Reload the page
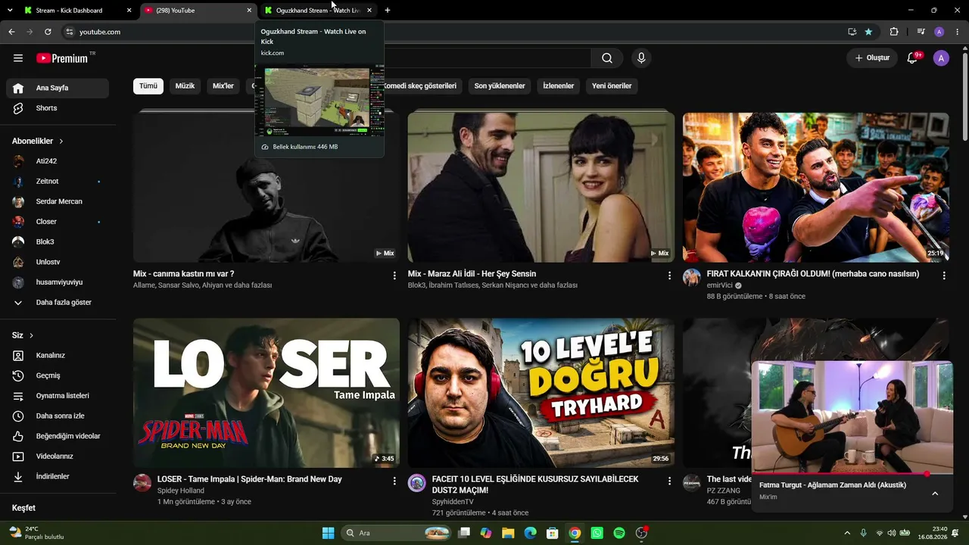Image resolution: width=969 pixels, height=545 pixels. point(48,32)
